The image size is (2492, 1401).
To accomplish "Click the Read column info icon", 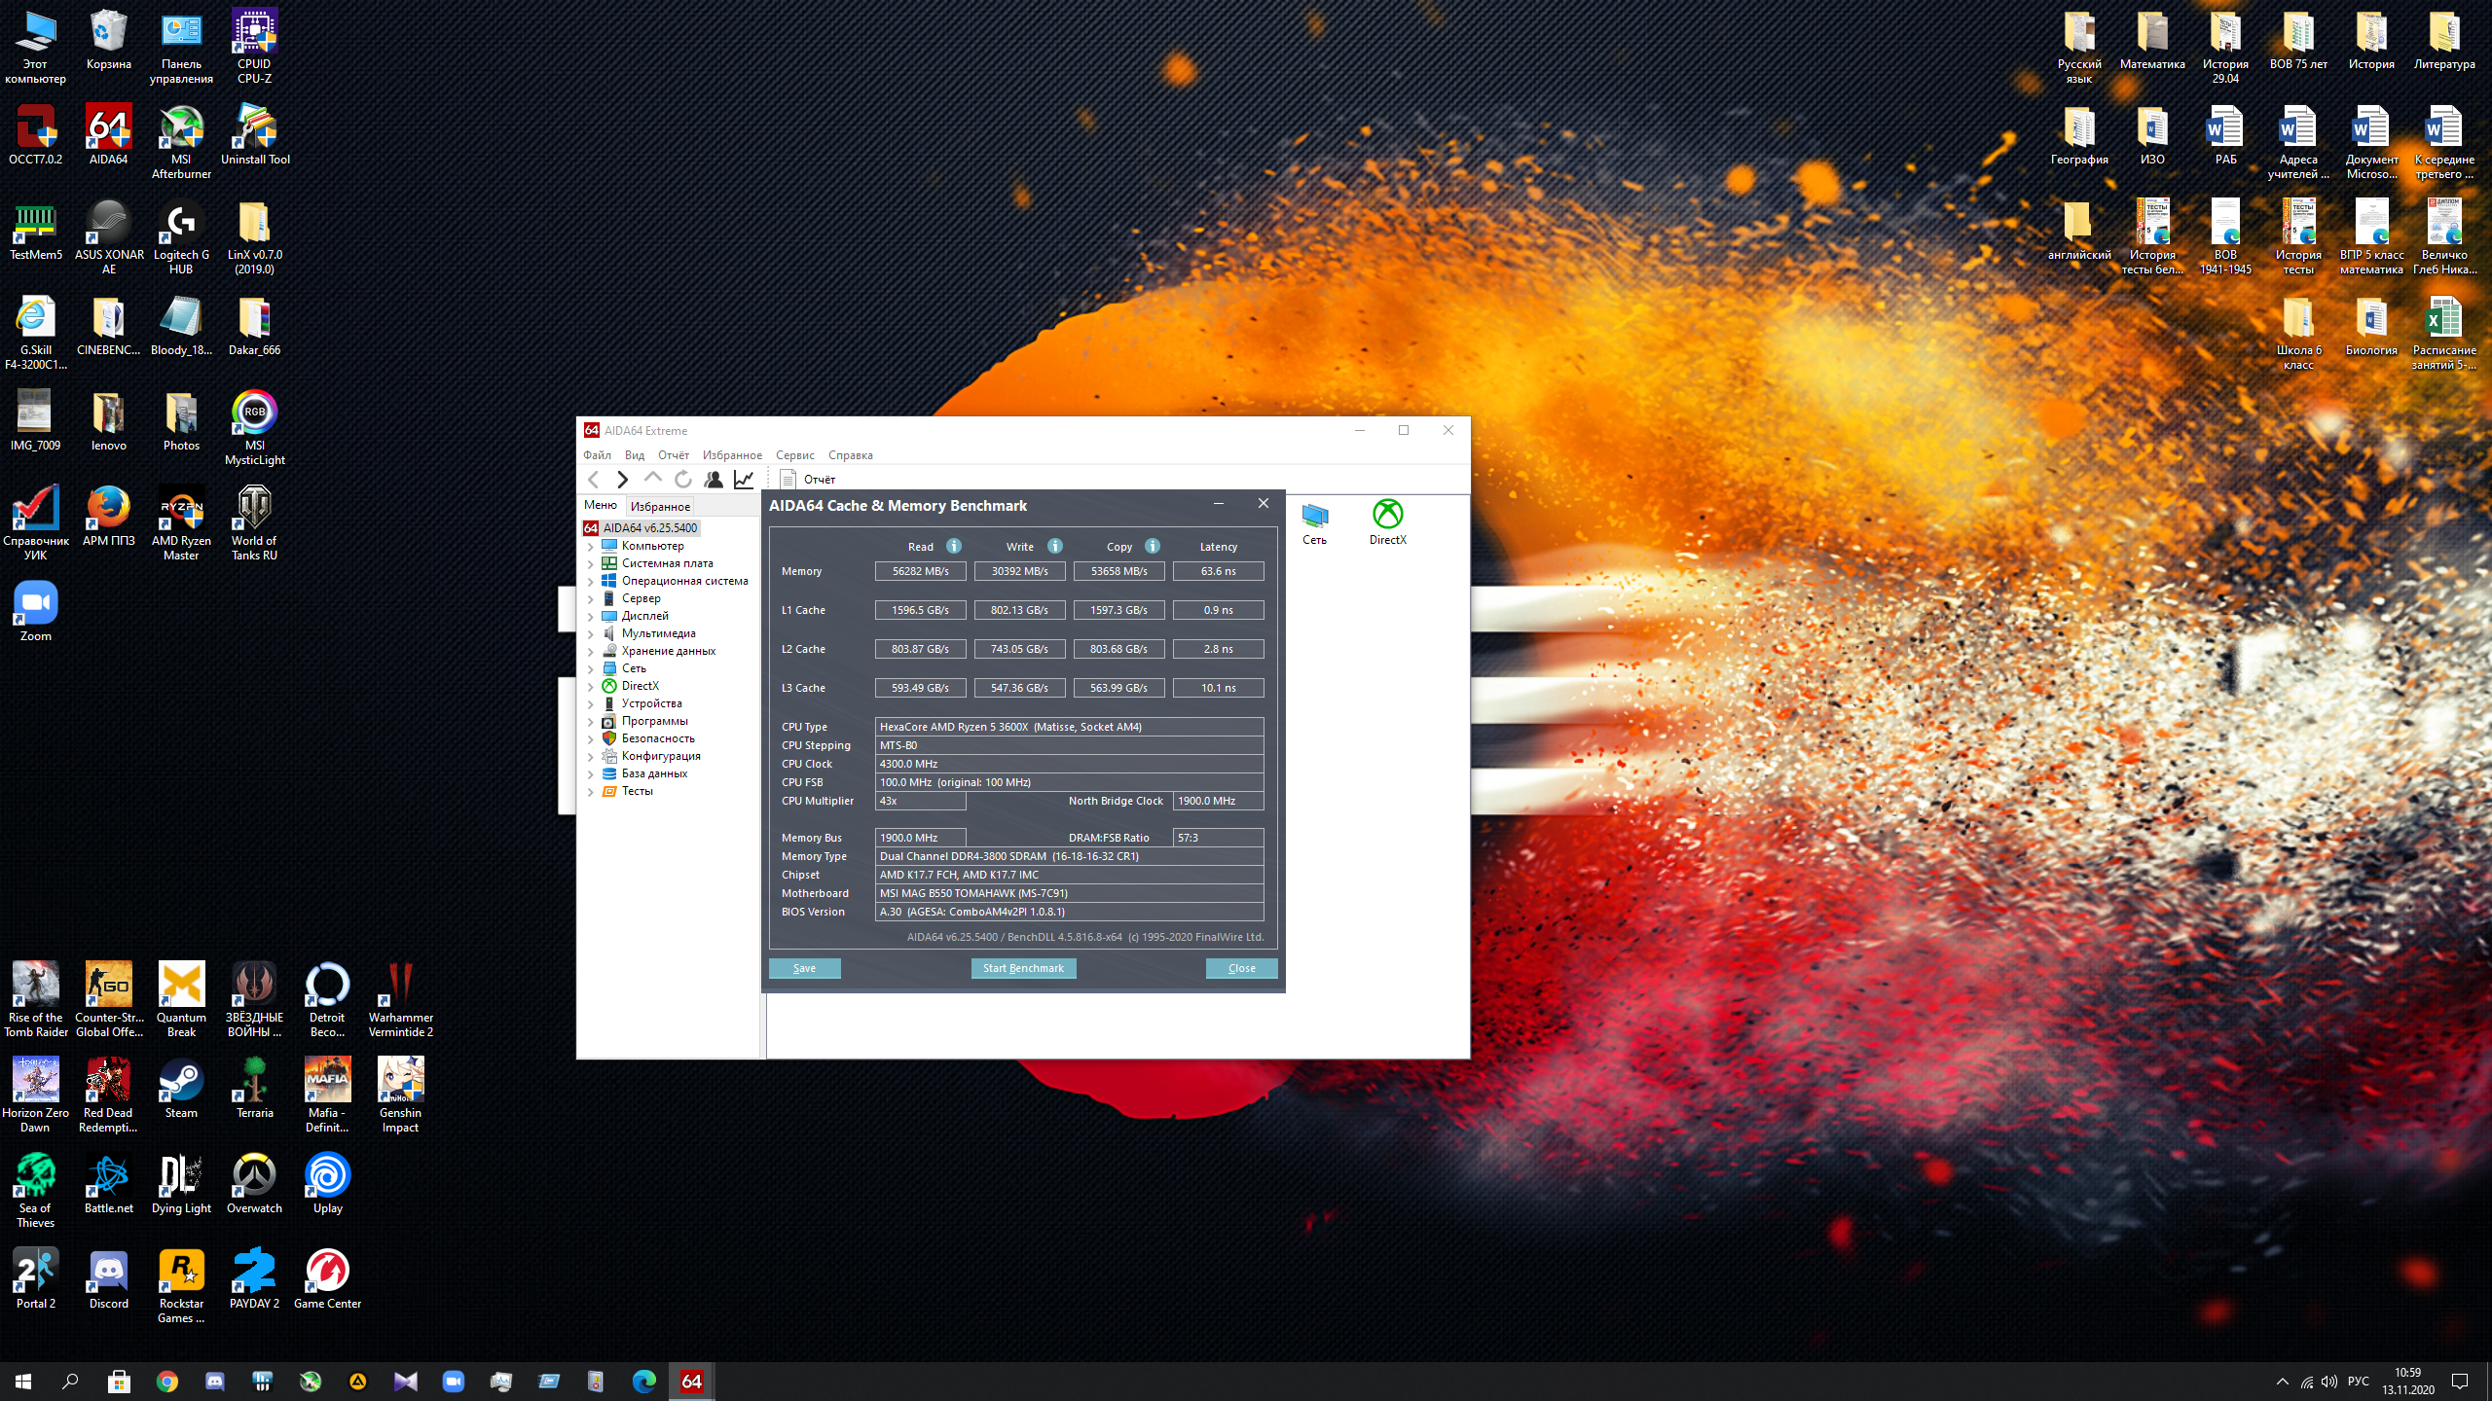I will point(954,546).
